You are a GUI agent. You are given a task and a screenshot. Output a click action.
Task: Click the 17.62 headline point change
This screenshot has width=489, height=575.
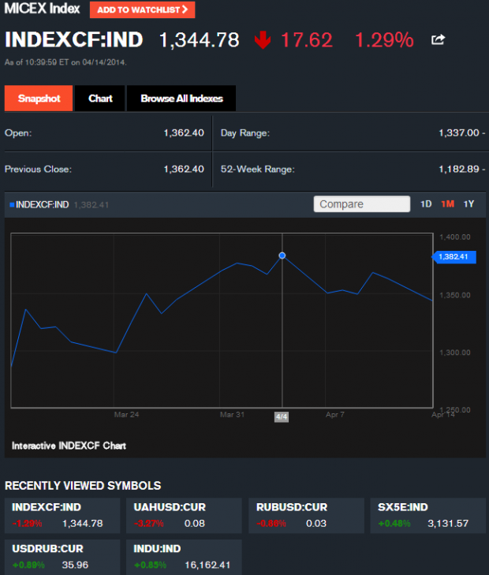pyautogui.click(x=307, y=39)
